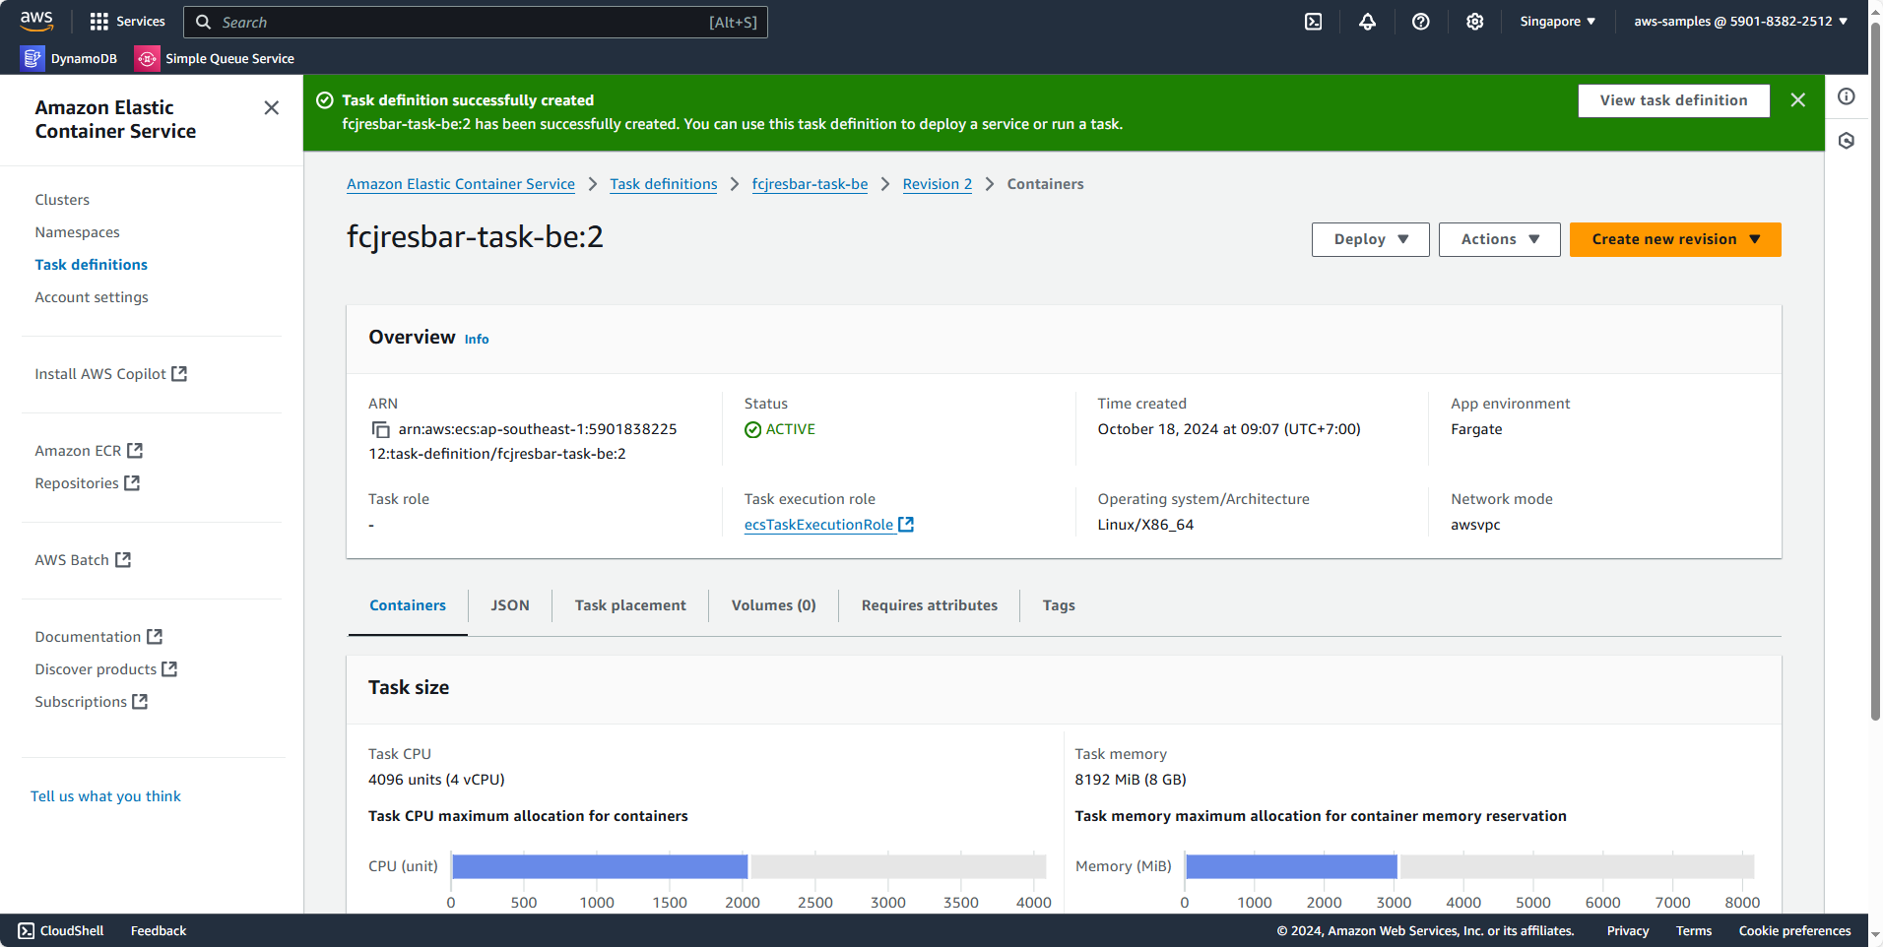Click the '8192 MiB (8 GB)' value
Viewport: 1883px width, 947px height.
(x=1131, y=780)
